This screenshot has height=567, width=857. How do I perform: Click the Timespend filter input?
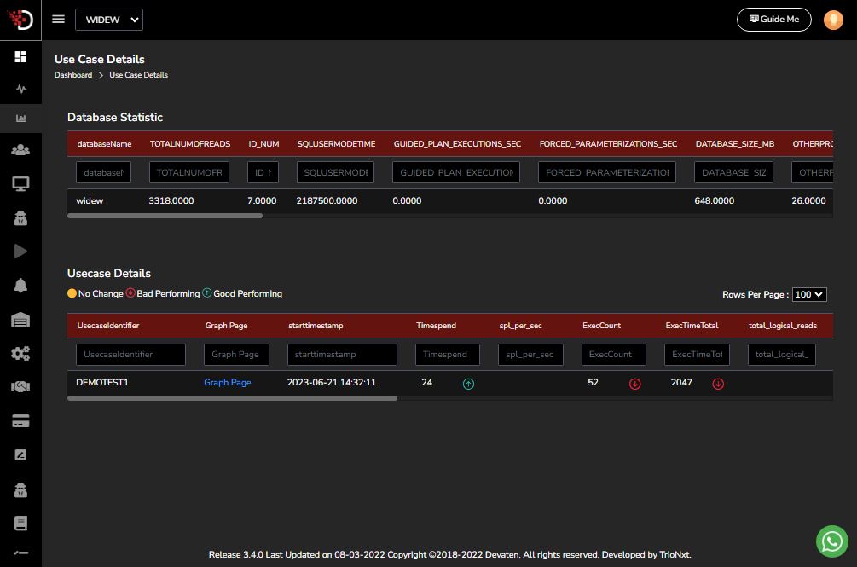click(448, 355)
